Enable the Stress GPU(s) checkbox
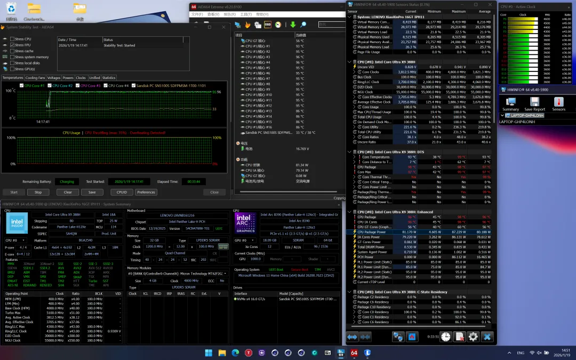Screen dimensions: 576x360 tap(12, 69)
